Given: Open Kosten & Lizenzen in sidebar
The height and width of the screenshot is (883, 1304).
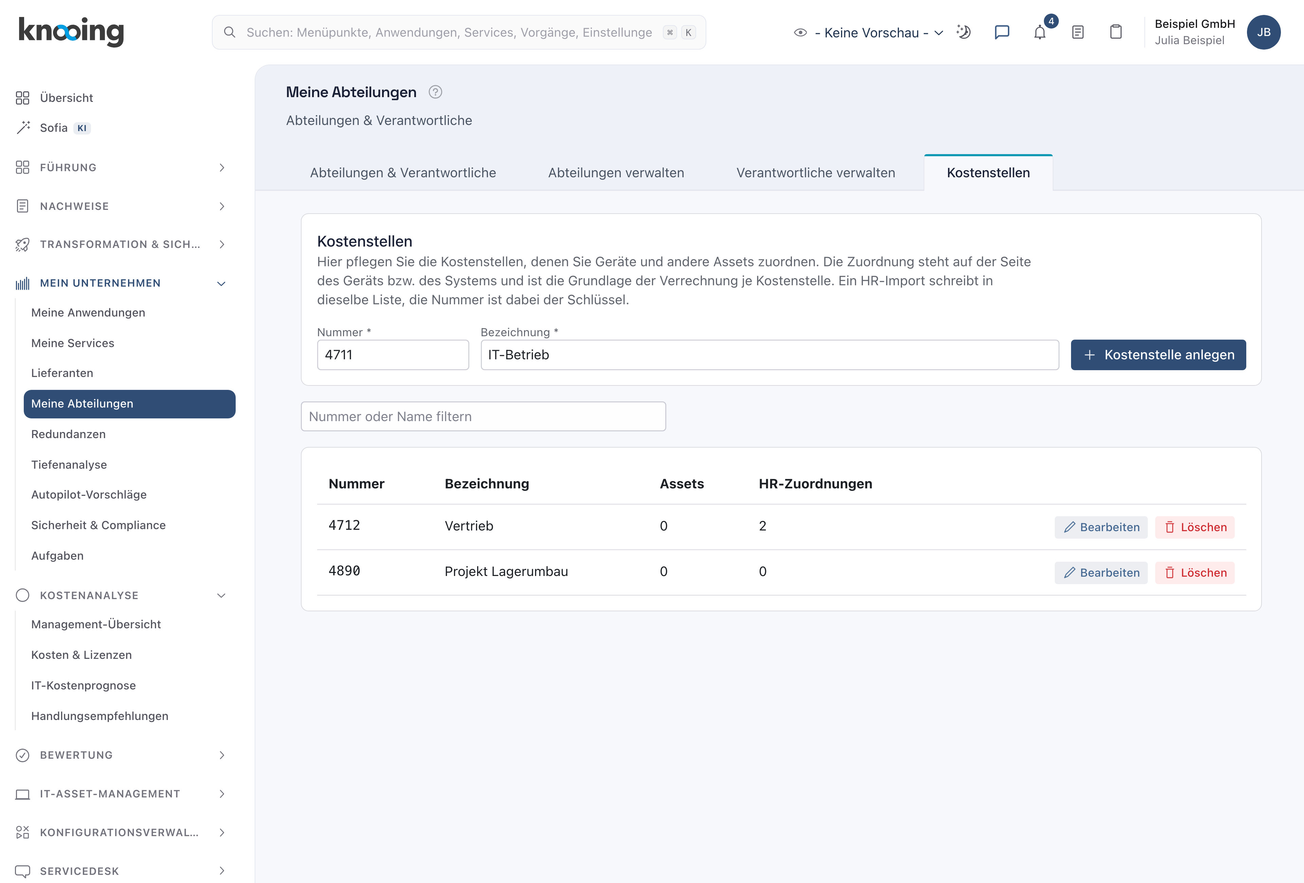Looking at the screenshot, I should (81, 655).
